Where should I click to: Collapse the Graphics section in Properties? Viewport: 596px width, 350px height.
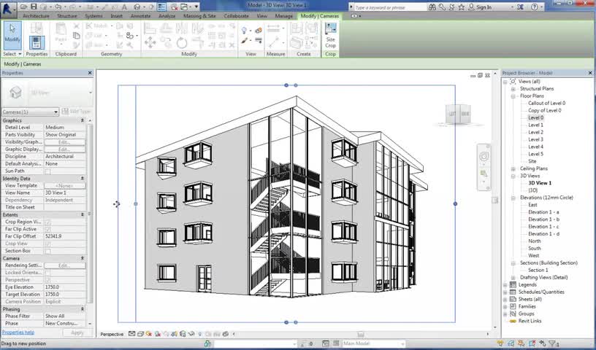[82, 120]
